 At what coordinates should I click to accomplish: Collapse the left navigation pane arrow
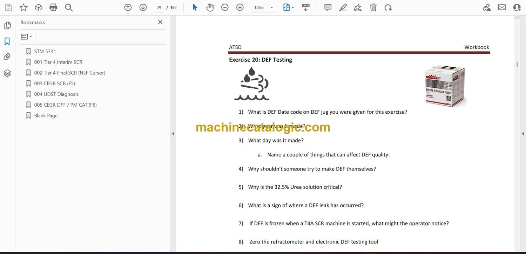coord(173,134)
